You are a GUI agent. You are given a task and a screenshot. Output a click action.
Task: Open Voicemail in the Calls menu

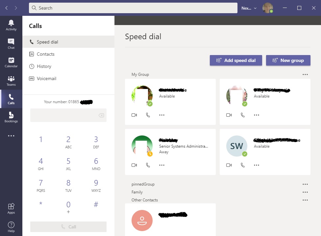coord(46,78)
